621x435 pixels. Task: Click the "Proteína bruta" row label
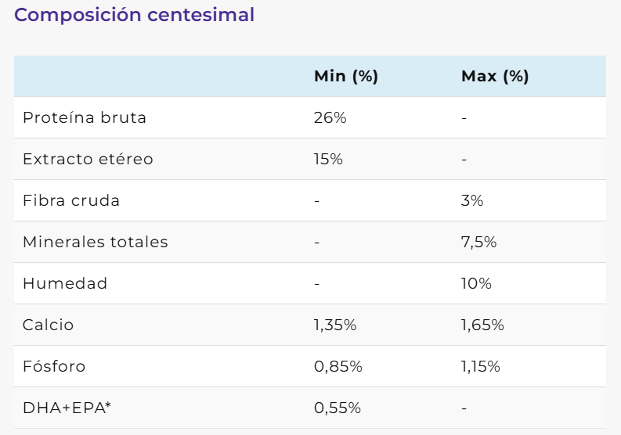85,117
